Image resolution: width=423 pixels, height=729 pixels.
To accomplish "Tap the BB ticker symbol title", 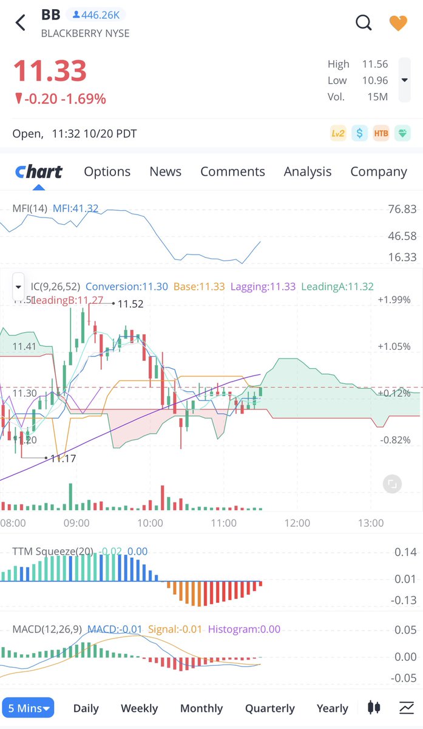I will (x=50, y=15).
